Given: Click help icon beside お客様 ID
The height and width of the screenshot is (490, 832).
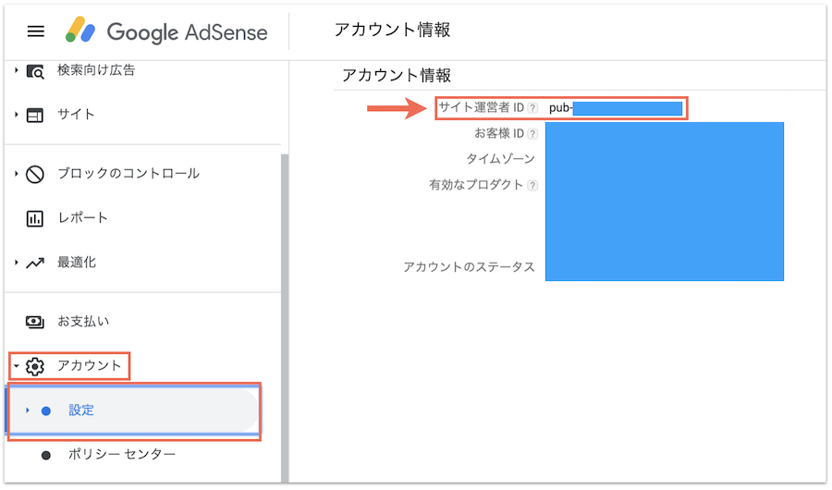Looking at the screenshot, I should [532, 135].
